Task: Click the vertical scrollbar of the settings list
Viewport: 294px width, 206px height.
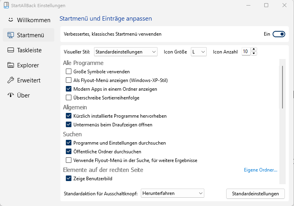Action: point(282,87)
